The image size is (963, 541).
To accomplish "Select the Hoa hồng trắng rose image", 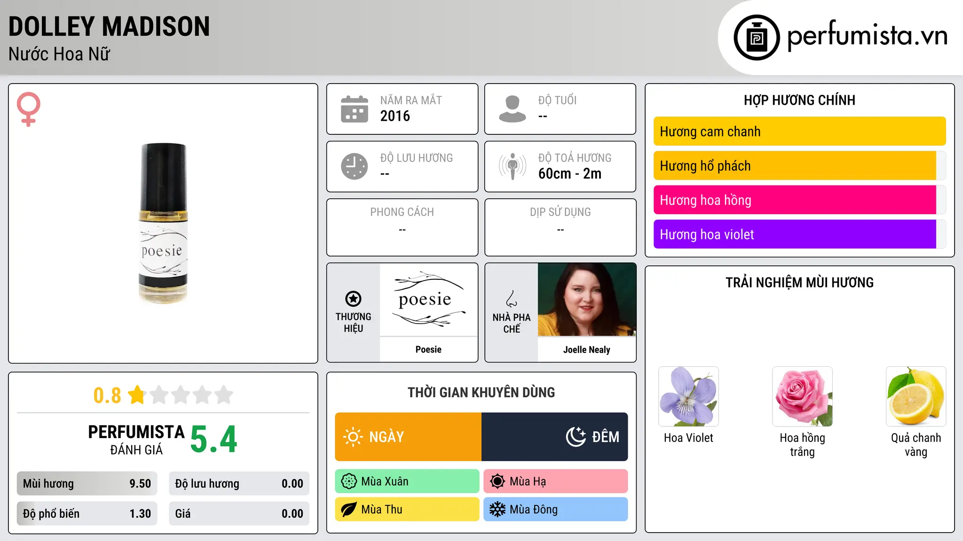I will (802, 396).
